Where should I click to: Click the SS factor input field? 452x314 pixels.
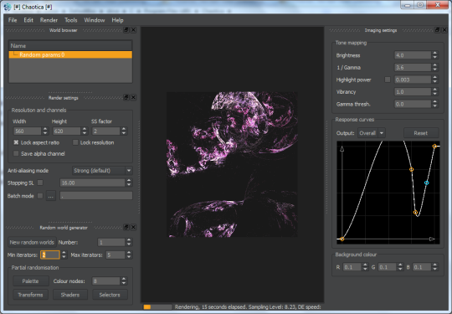point(105,131)
